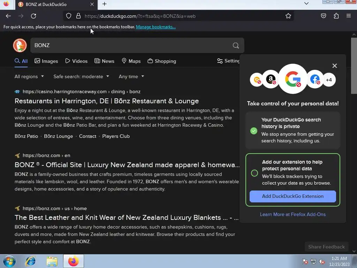Open a new tab with the plus button
Screen dimensions: 357x268
click(x=105, y=4)
